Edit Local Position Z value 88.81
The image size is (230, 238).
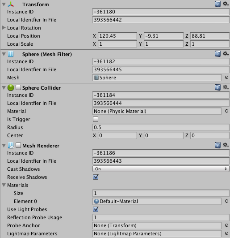point(210,36)
